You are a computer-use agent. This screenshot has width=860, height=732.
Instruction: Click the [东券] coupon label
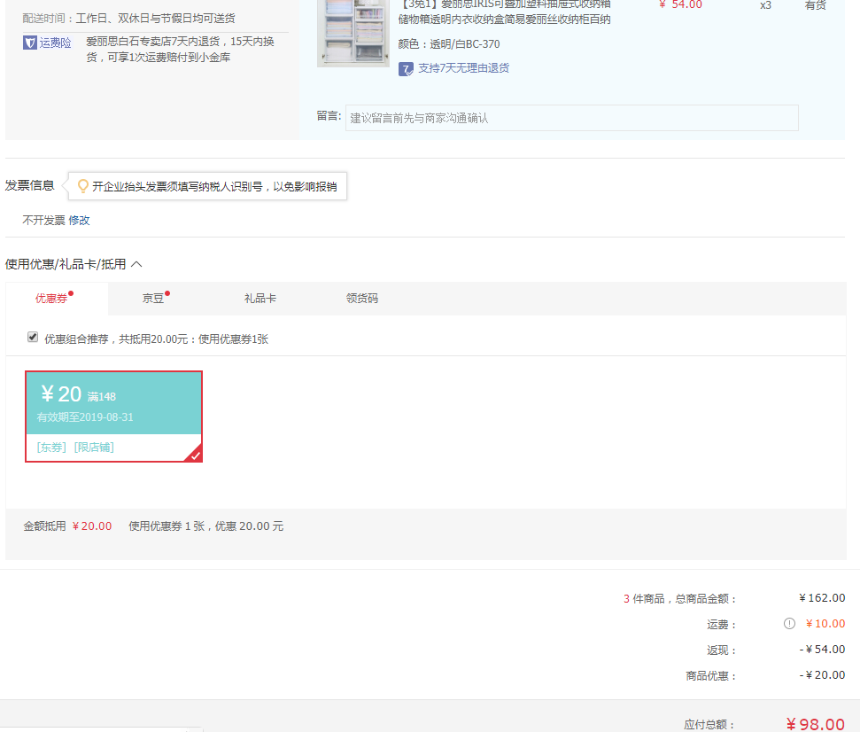coord(51,448)
